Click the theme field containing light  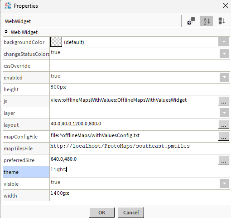[x=140, y=172]
